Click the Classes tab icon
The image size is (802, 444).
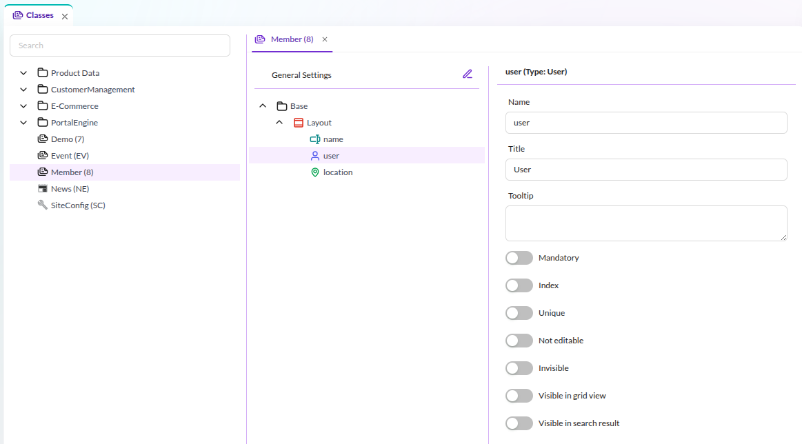point(18,15)
